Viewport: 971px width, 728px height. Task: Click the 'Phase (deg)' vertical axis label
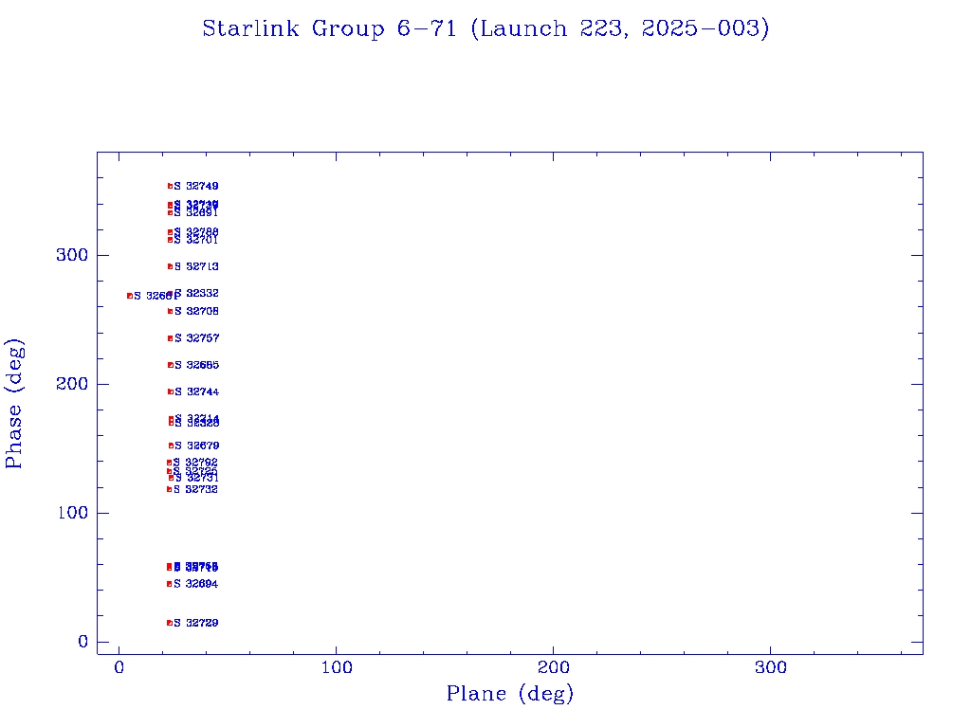(x=13, y=404)
